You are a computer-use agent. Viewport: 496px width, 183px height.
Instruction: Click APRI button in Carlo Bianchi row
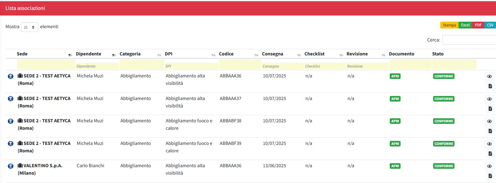[395, 166]
